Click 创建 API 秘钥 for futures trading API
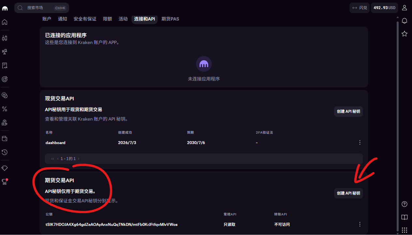The height and width of the screenshot is (235, 412). [x=348, y=193]
